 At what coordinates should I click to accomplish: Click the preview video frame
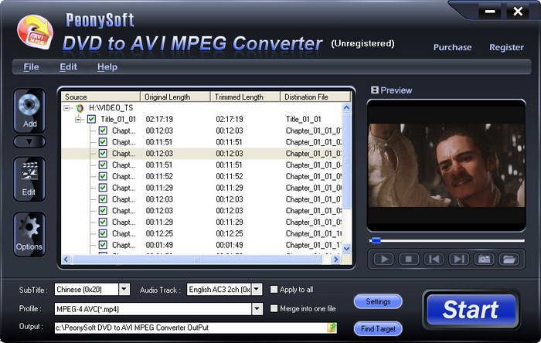click(x=446, y=165)
